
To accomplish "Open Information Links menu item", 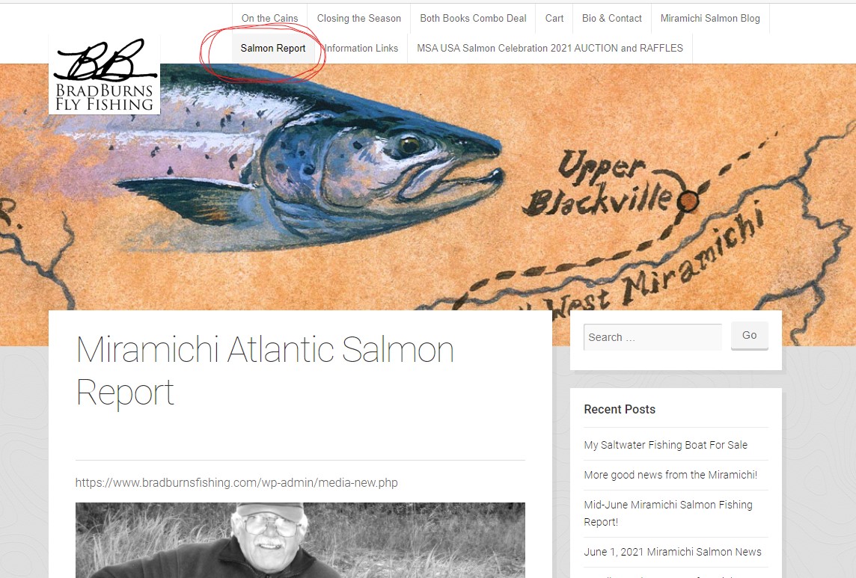I will (361, 48).
